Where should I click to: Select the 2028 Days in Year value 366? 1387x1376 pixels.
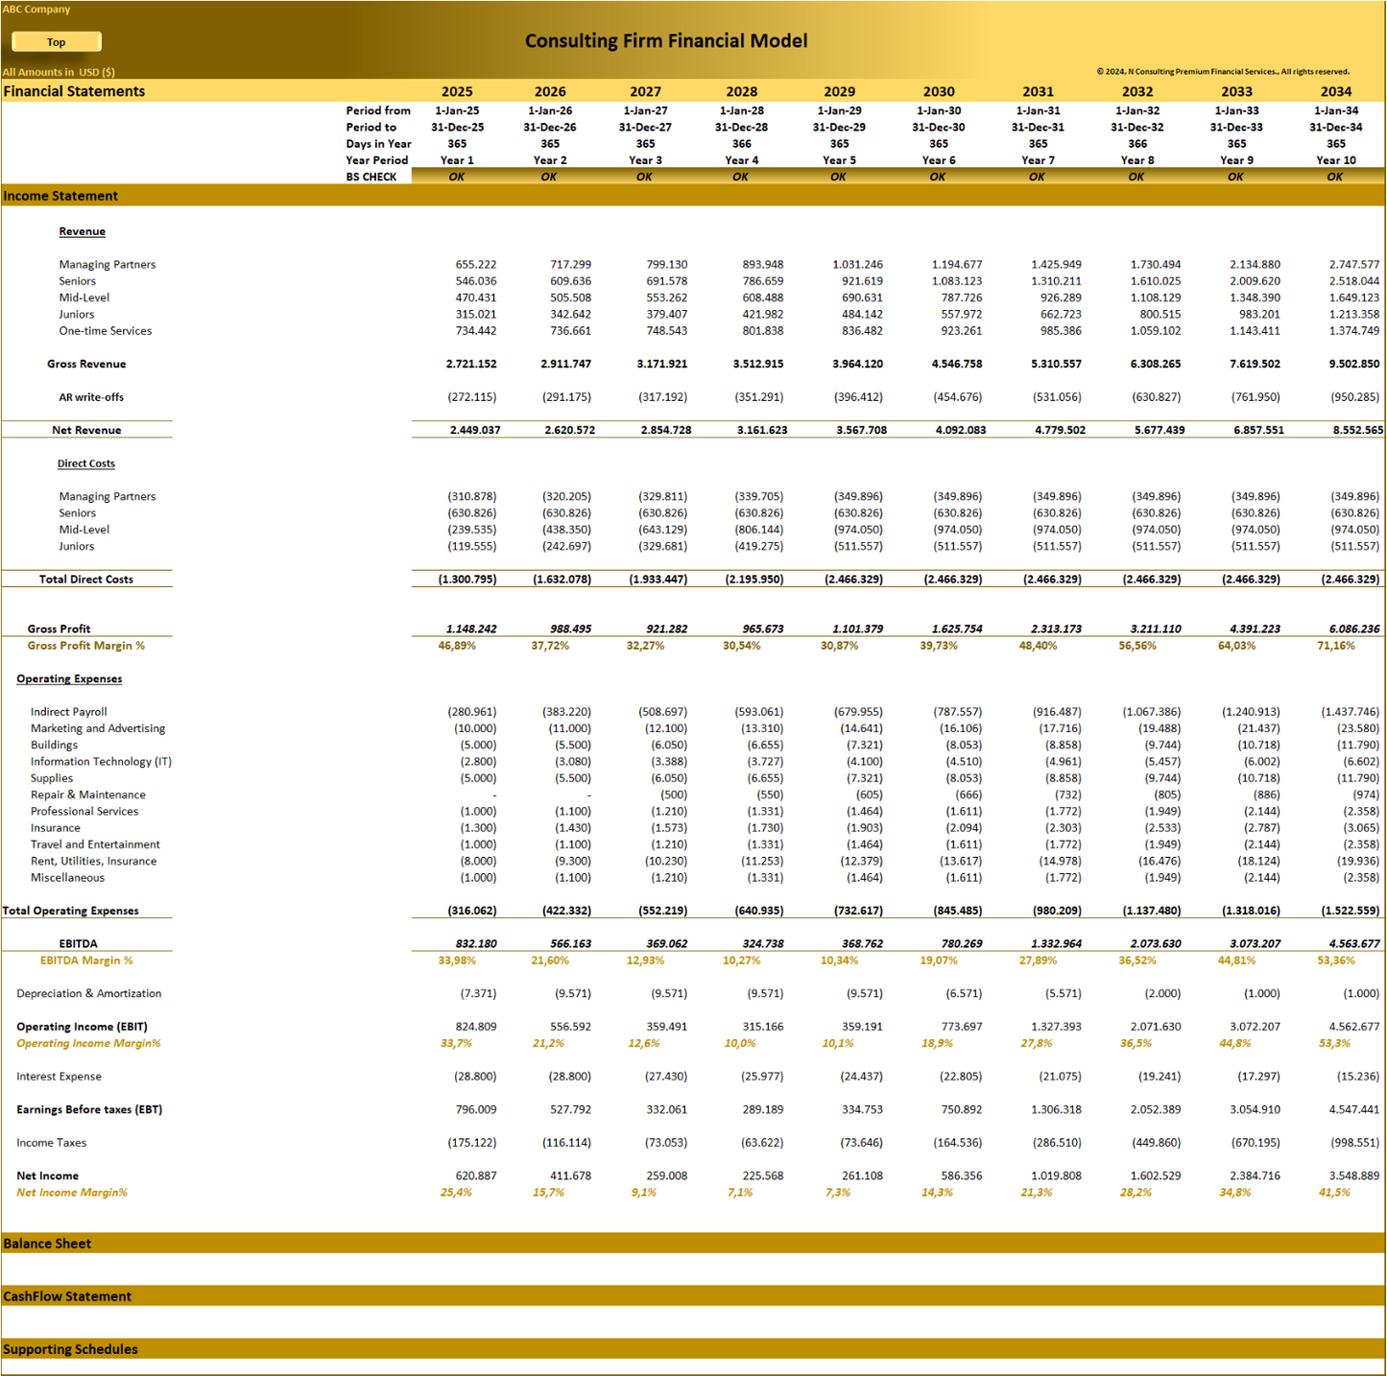click(x=742, y=144)
